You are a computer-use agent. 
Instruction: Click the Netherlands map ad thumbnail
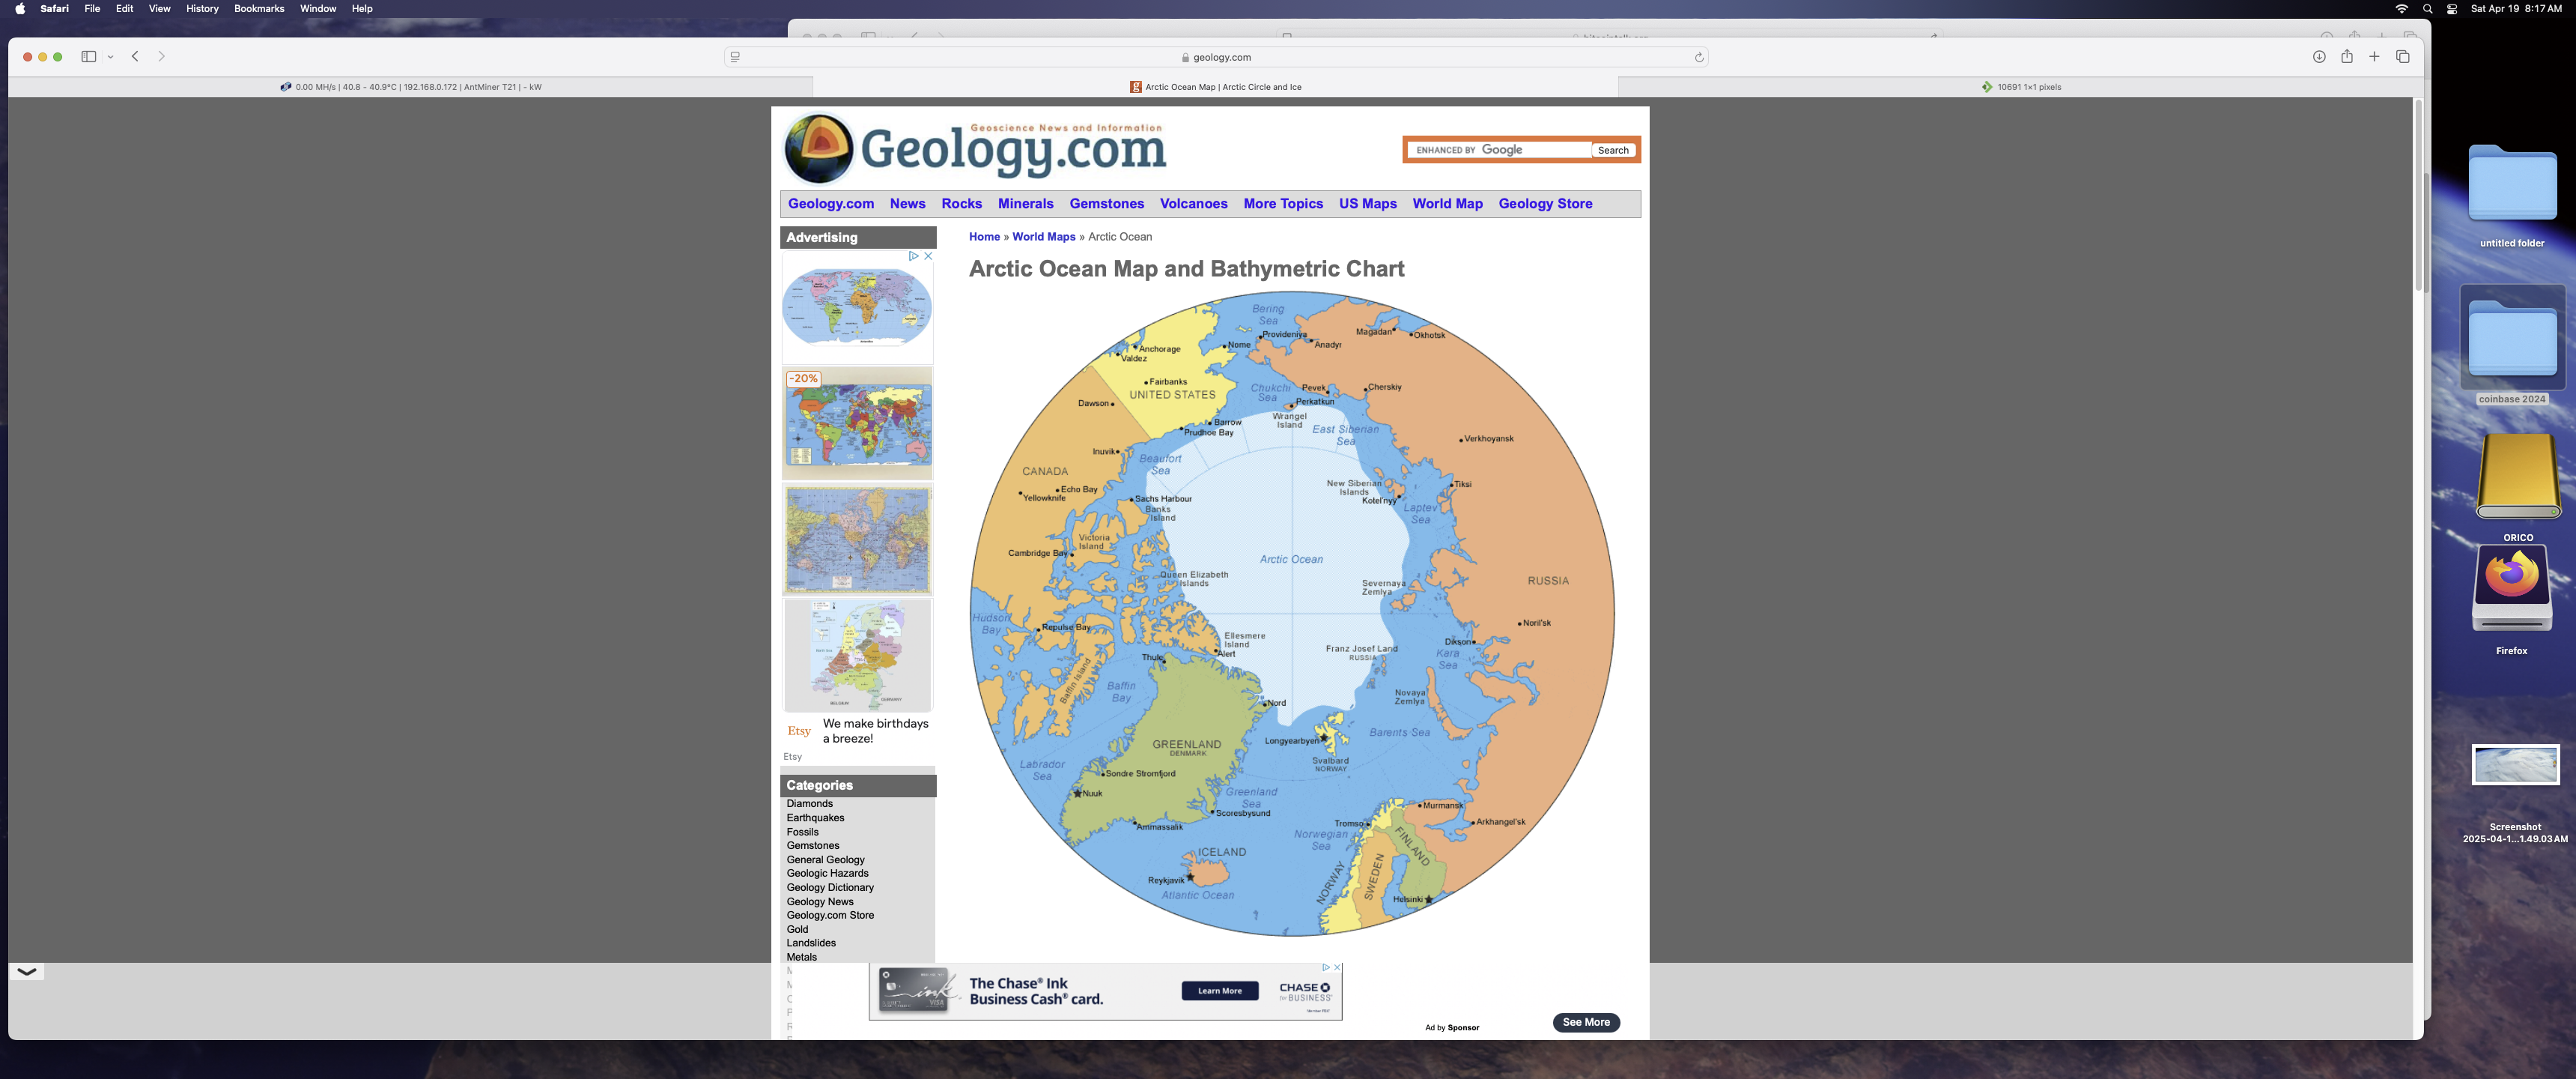(857, 656)
